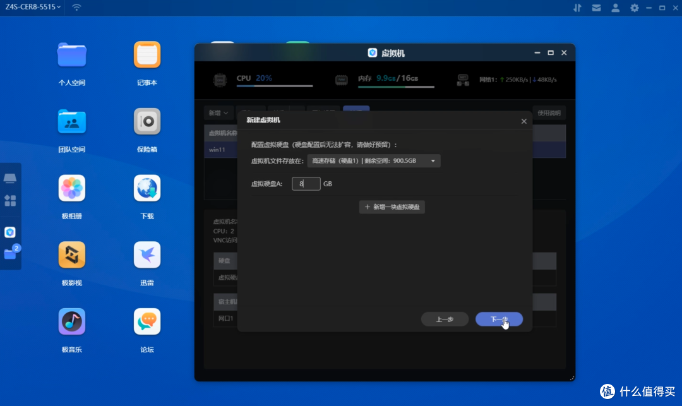Open the 虚拟机文件存放在 storage dropdown
682x406 pixels.
[x=374, y=161]
